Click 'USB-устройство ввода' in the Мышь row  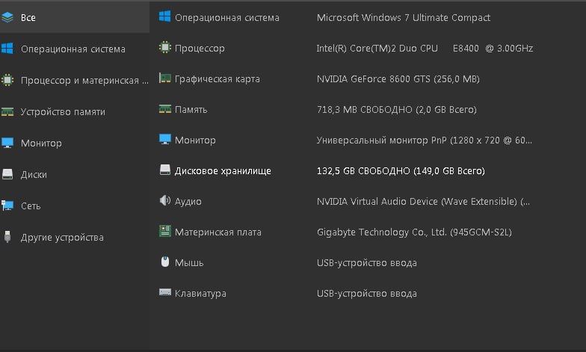(x=366, y=263)
